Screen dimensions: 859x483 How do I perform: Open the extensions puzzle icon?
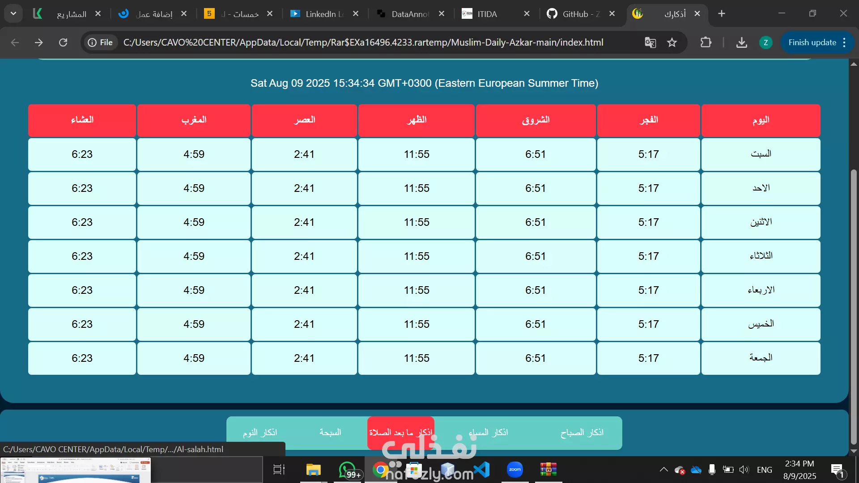[706, 42]
